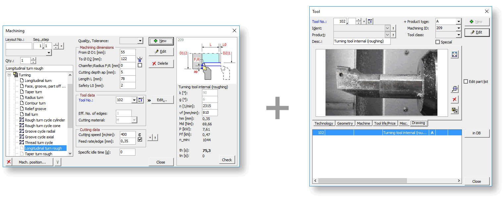Uncheck the C checkbox in Cutting data
Viewport: 503px width, 202px height.
tap(140, 140)
